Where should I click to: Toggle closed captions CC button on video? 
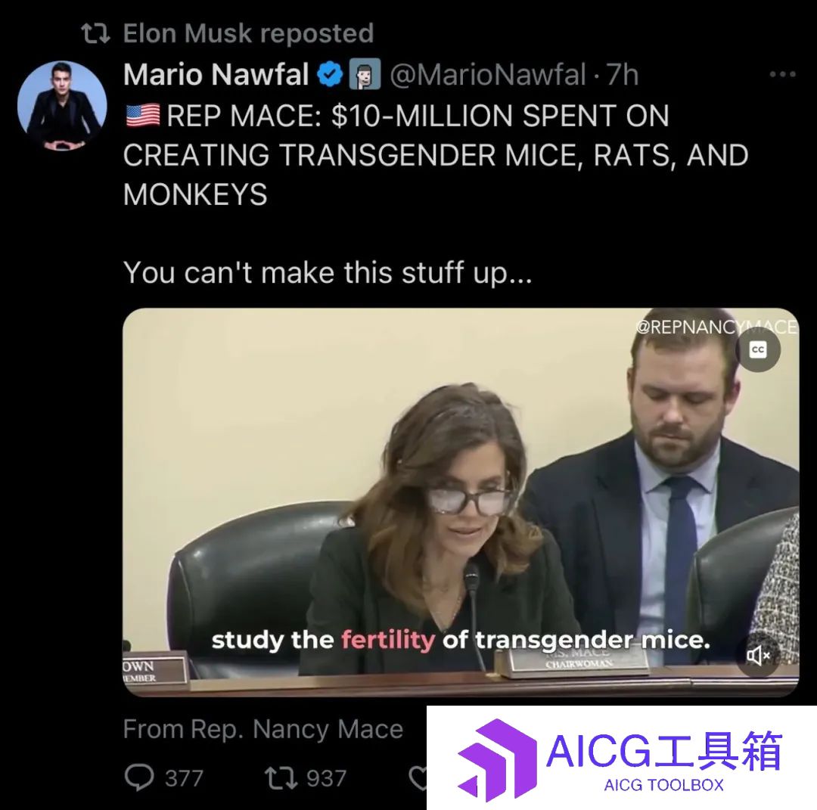[757, 349]
